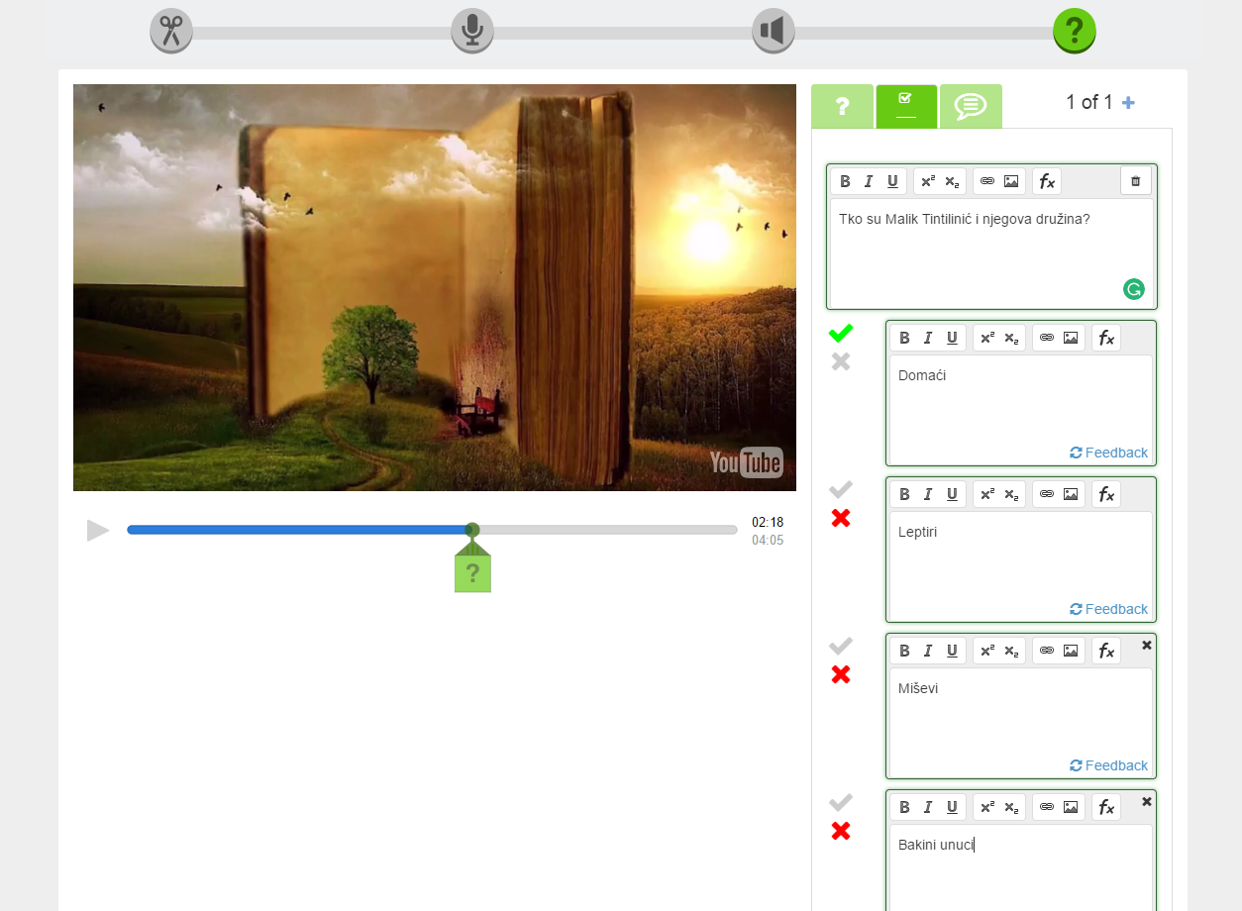The image size is (1242, 911).
Task: Mark the Leptiri answer as correct
Action: pos(841,489)
